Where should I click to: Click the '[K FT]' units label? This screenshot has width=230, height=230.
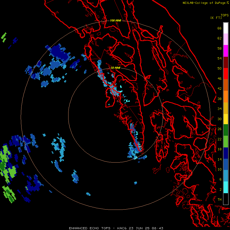point(216,18)
